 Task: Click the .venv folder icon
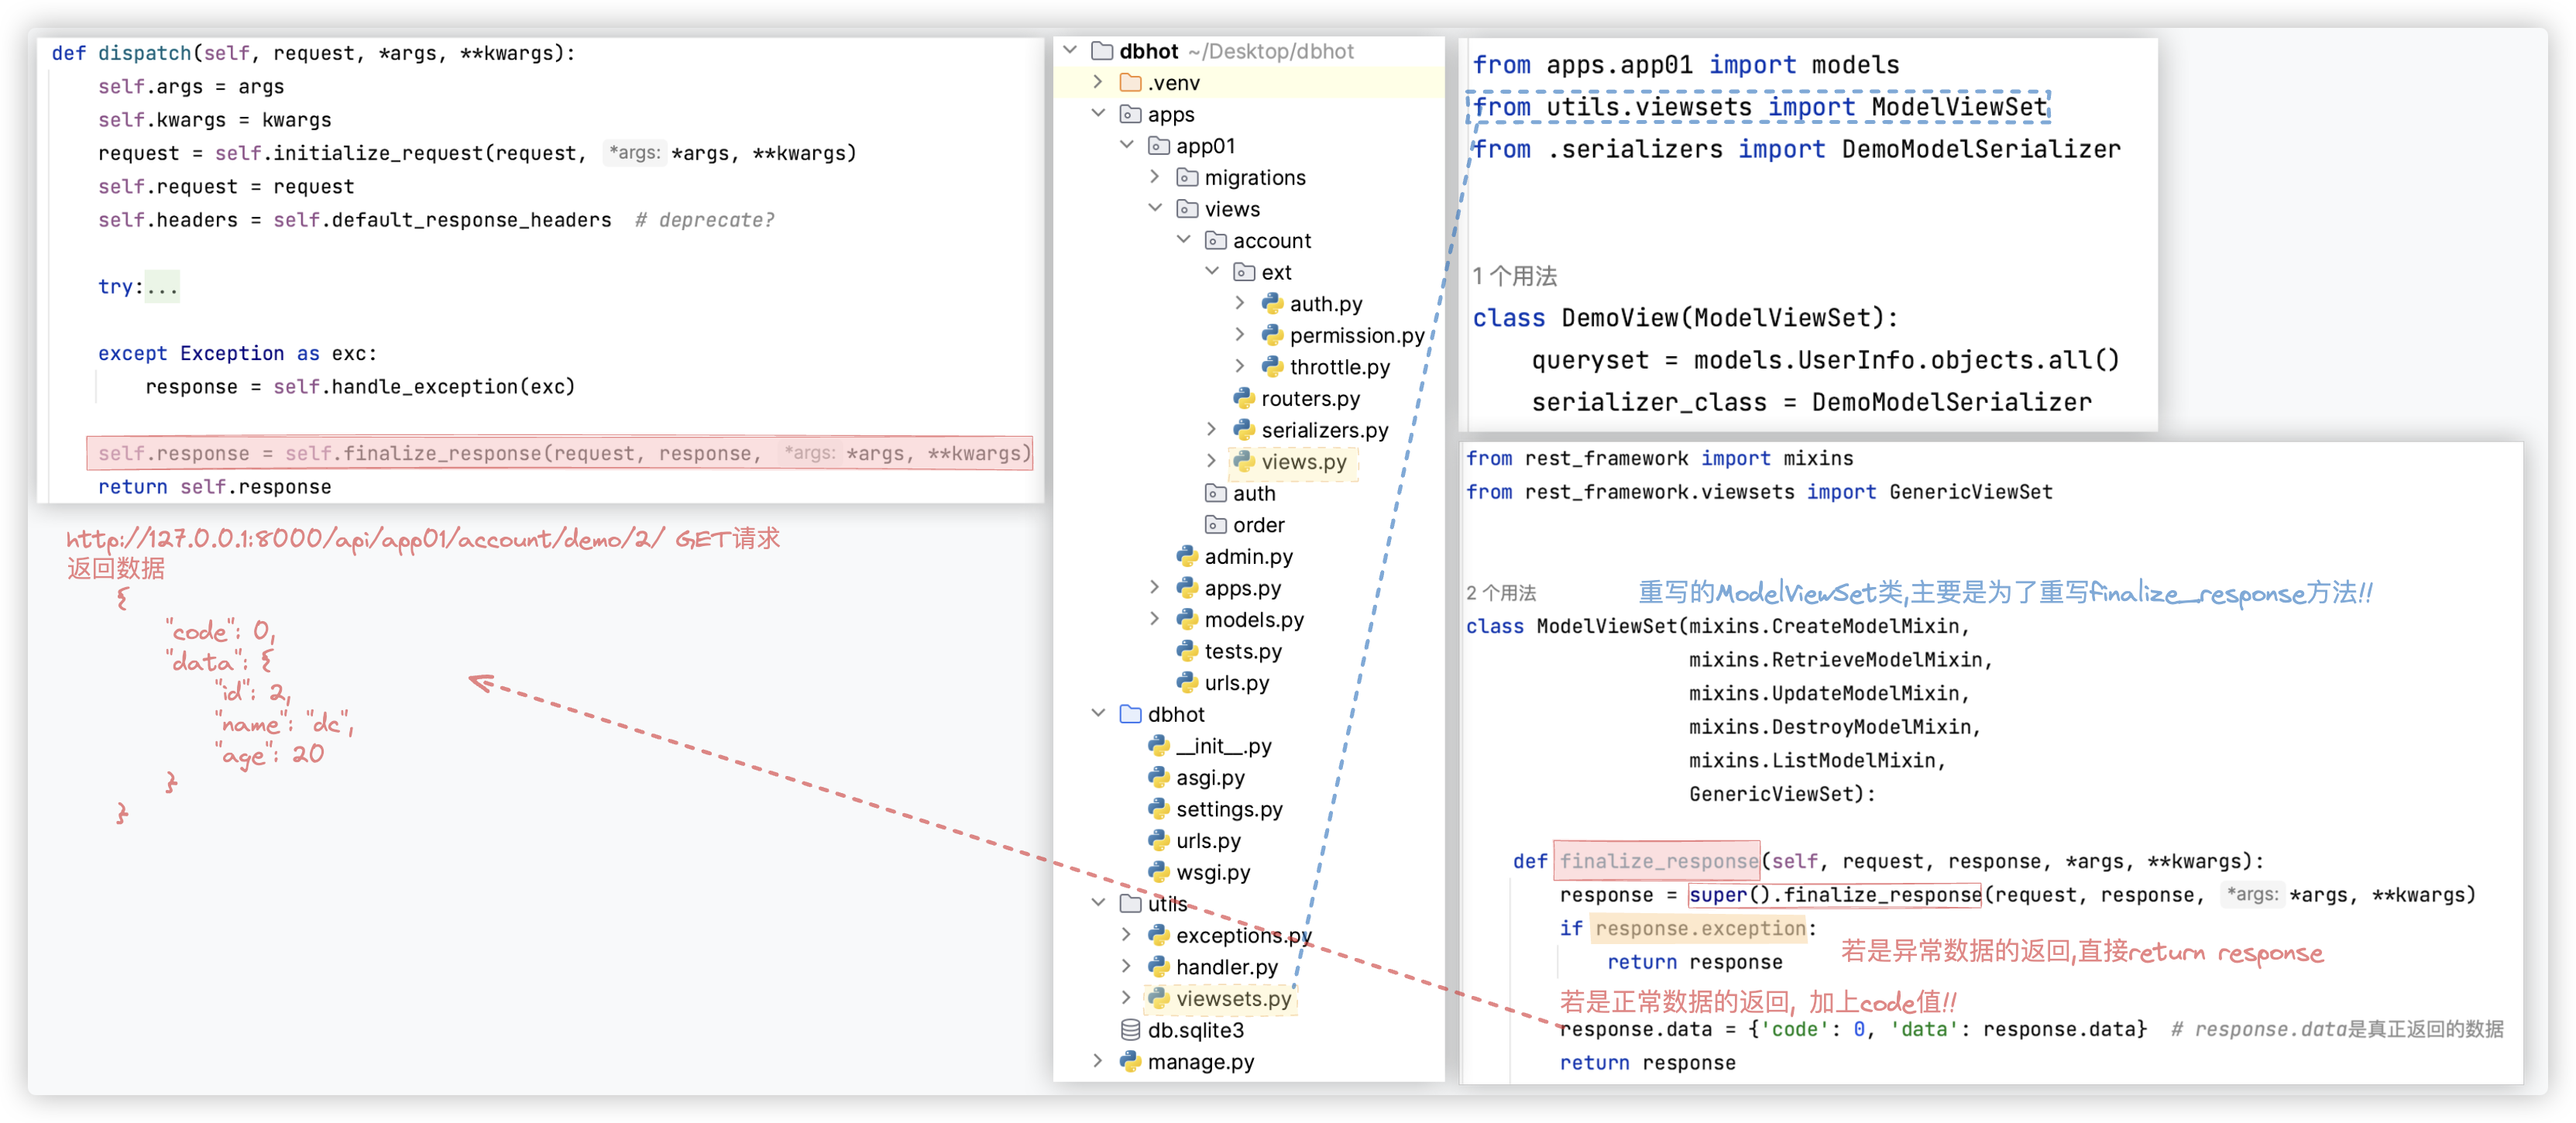[1130, 82]
